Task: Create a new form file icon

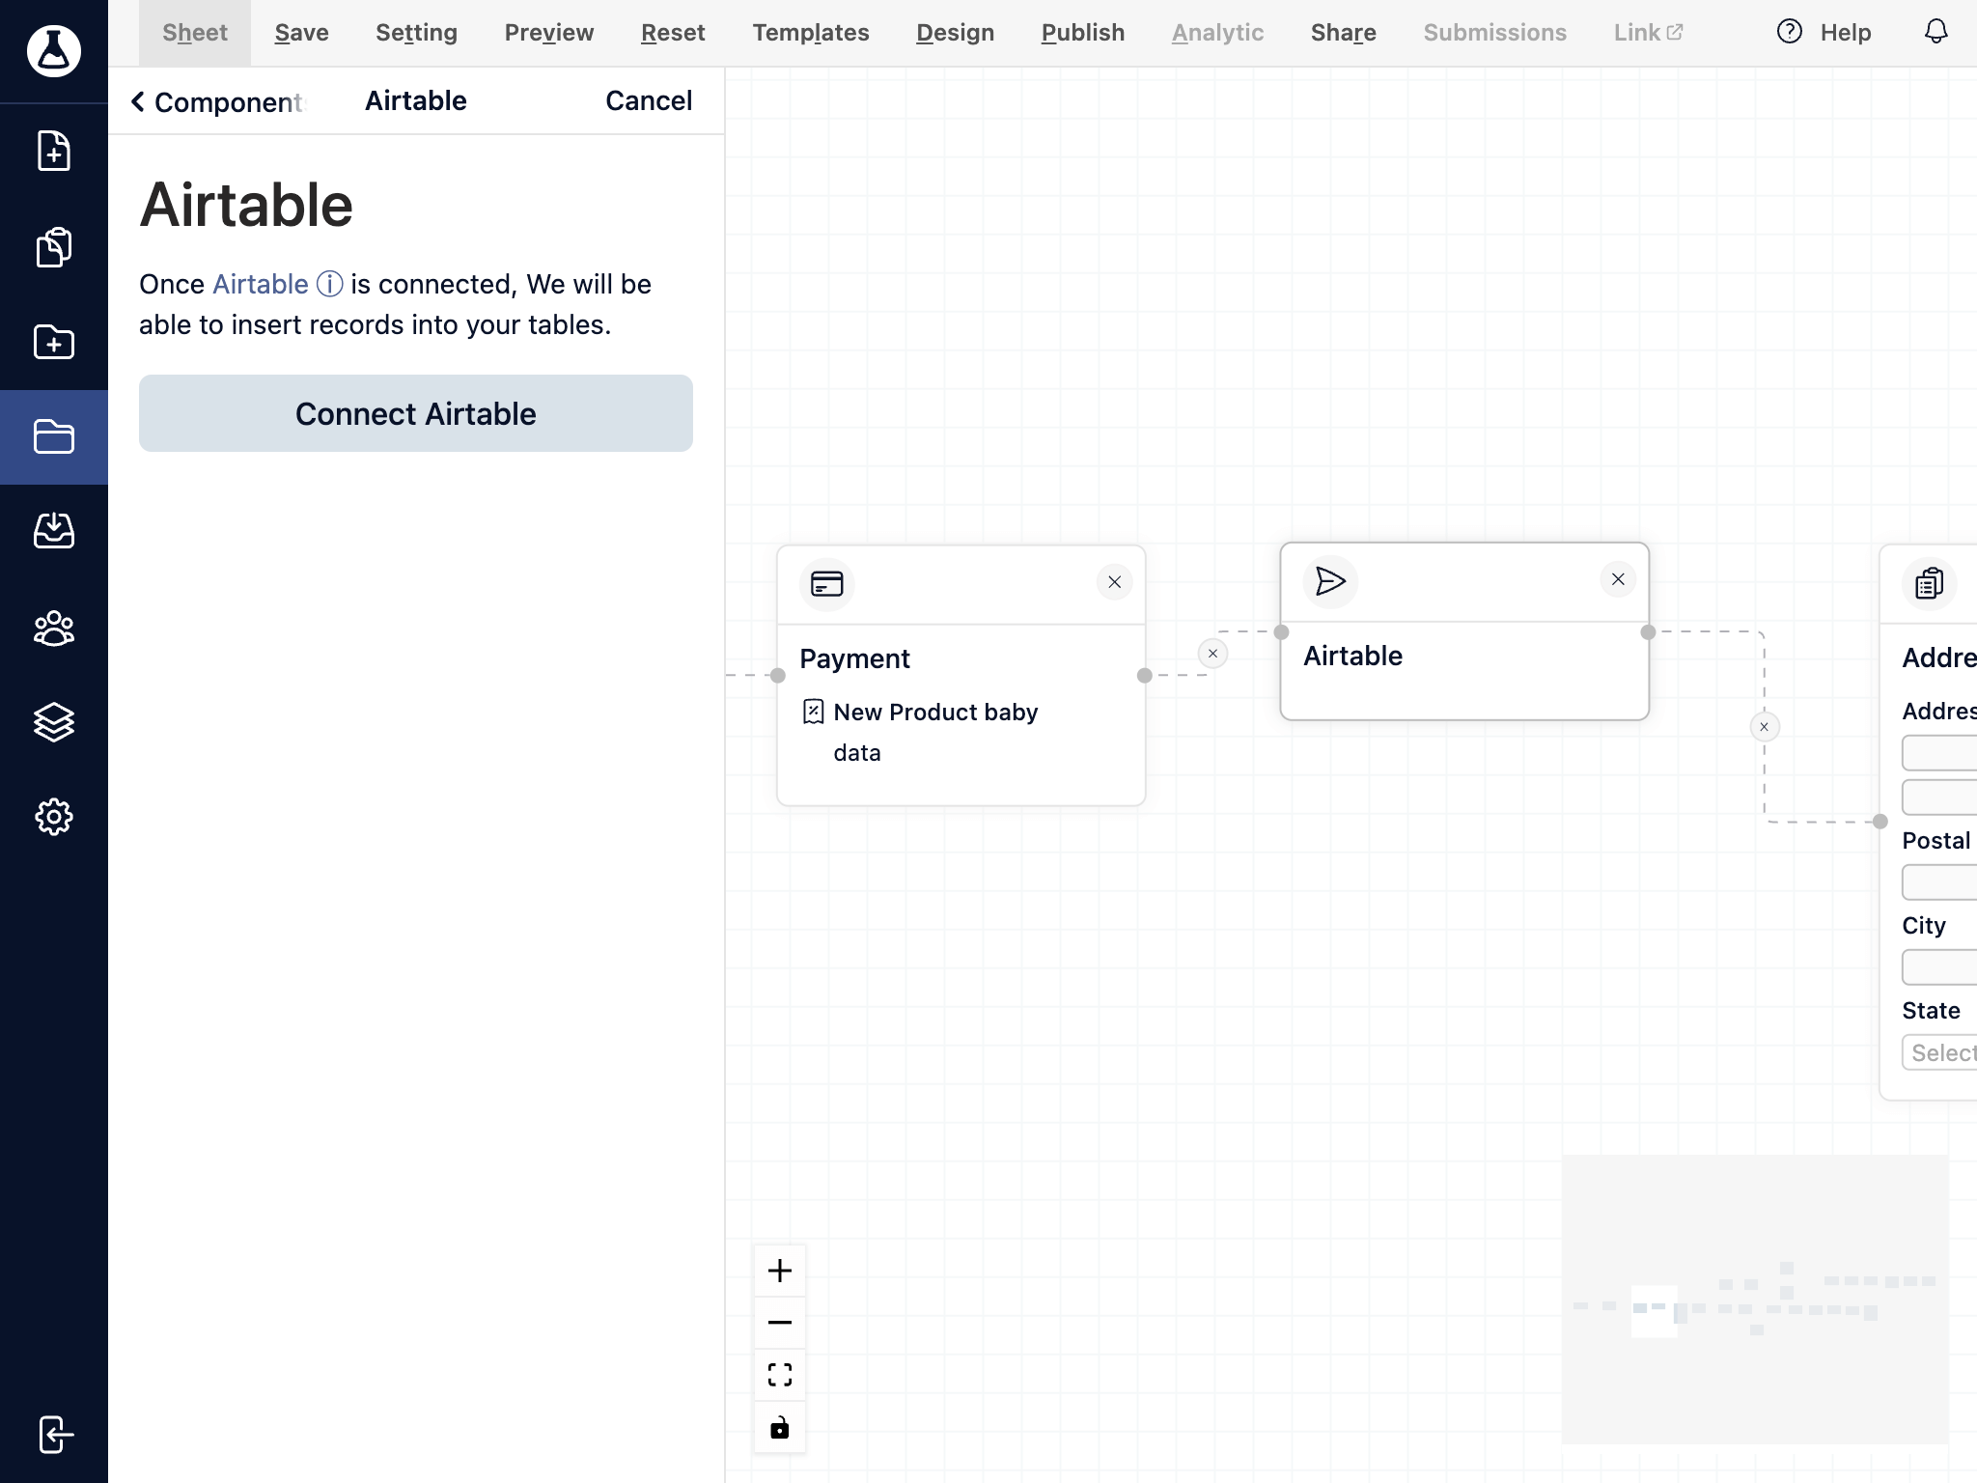Action: [53, 151]
